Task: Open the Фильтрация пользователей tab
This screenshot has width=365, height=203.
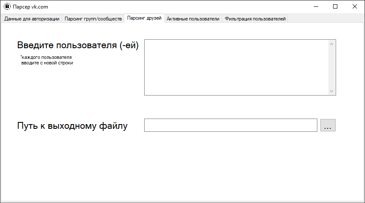Action: 255,19
